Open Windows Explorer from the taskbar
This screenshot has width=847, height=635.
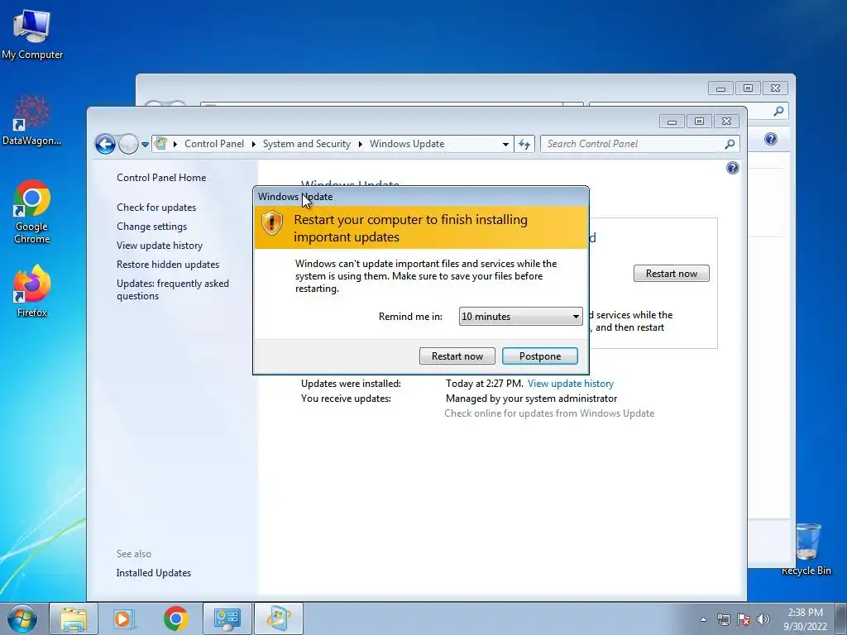pyautogui.click(x=74, y=618)
